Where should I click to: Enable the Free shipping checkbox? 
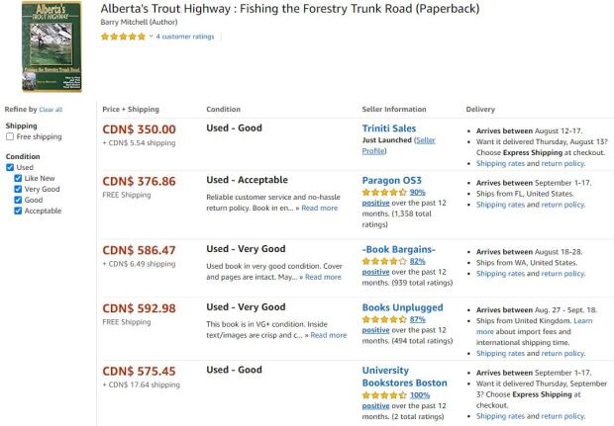10,136
